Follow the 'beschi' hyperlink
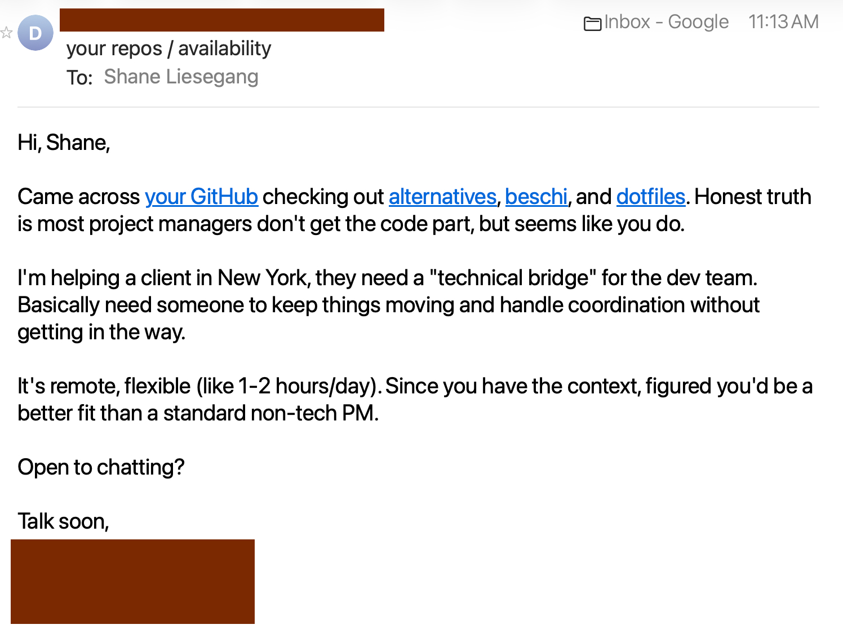 point(536,197)
